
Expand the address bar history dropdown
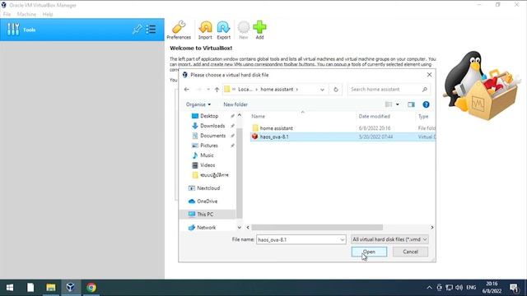(322, 90)
